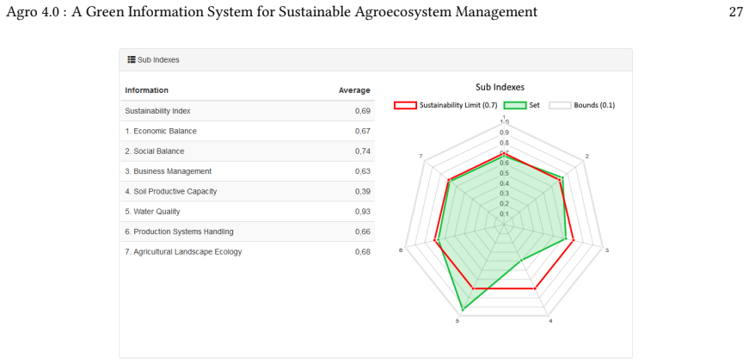Click the 0,69 average value
749x364 pixels.
point(363,111)
